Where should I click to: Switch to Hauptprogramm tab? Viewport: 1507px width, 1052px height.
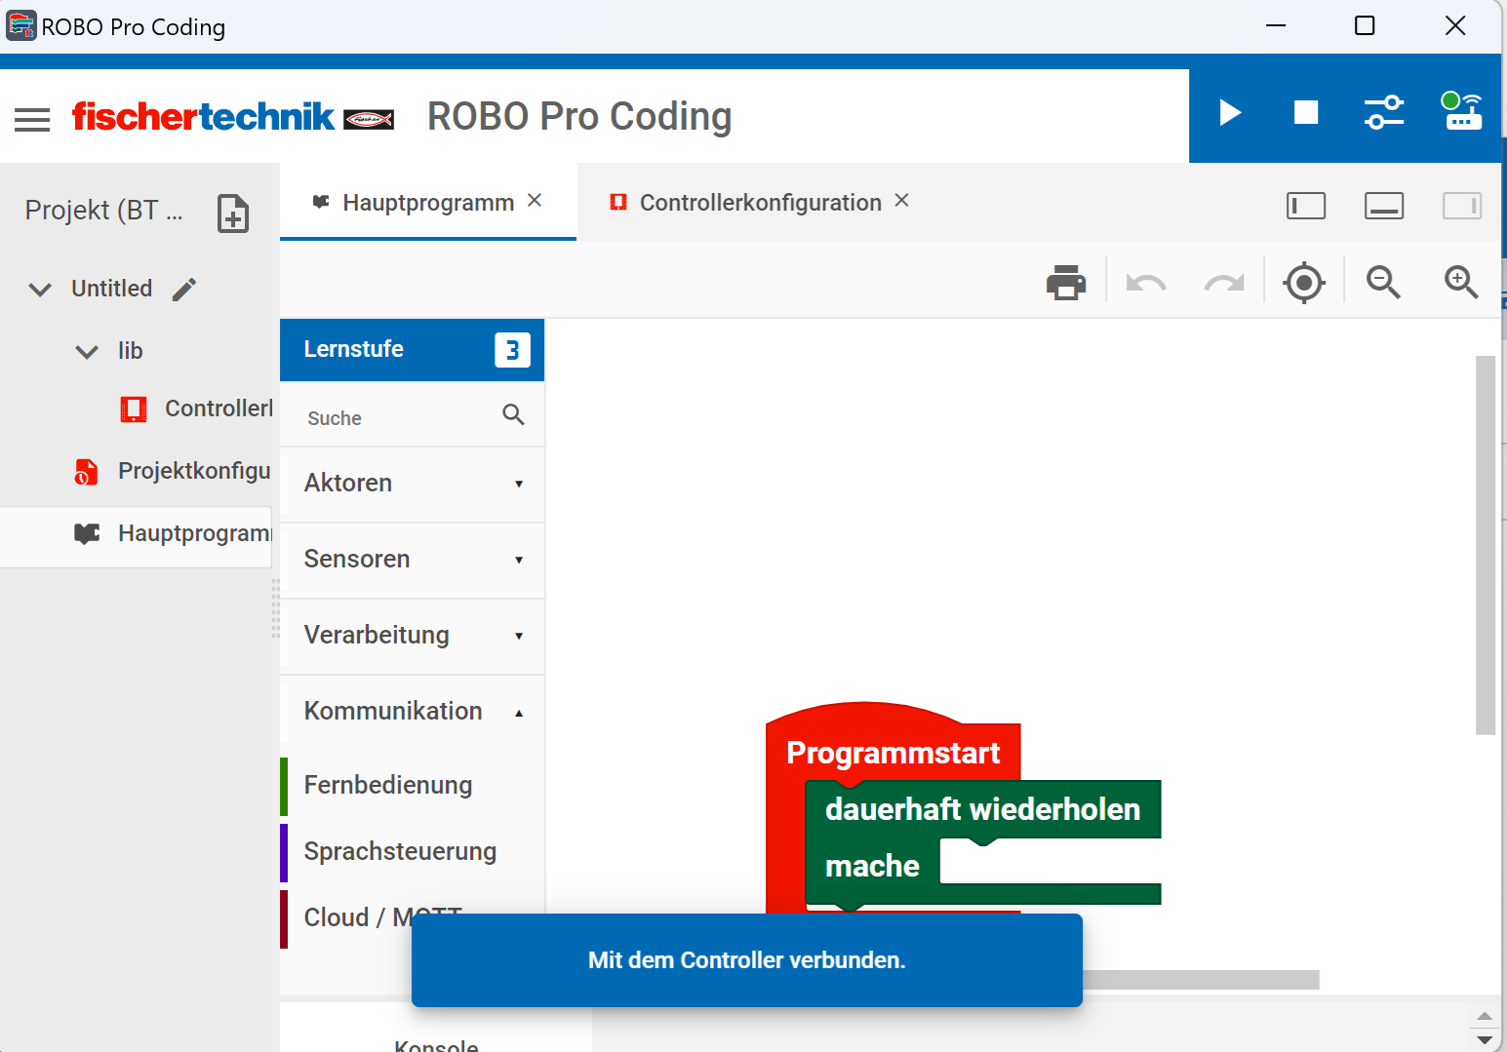(x=427, y=202)
